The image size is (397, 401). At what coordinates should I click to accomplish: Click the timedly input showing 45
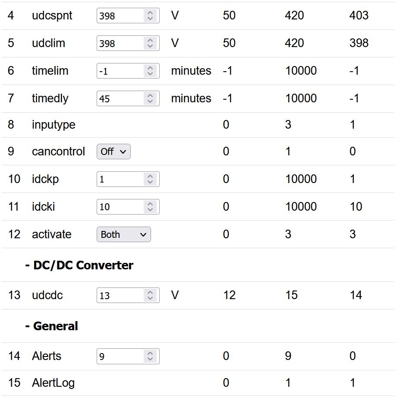pos(121,99)
